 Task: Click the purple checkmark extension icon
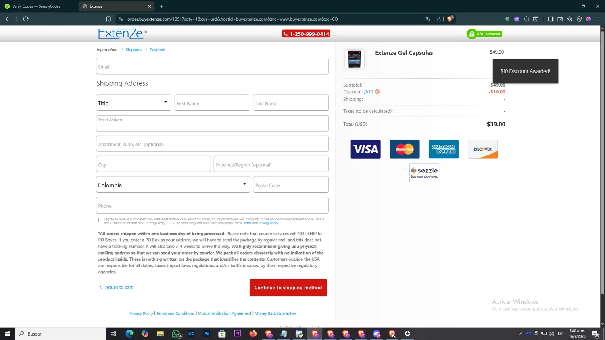(517, 19)
